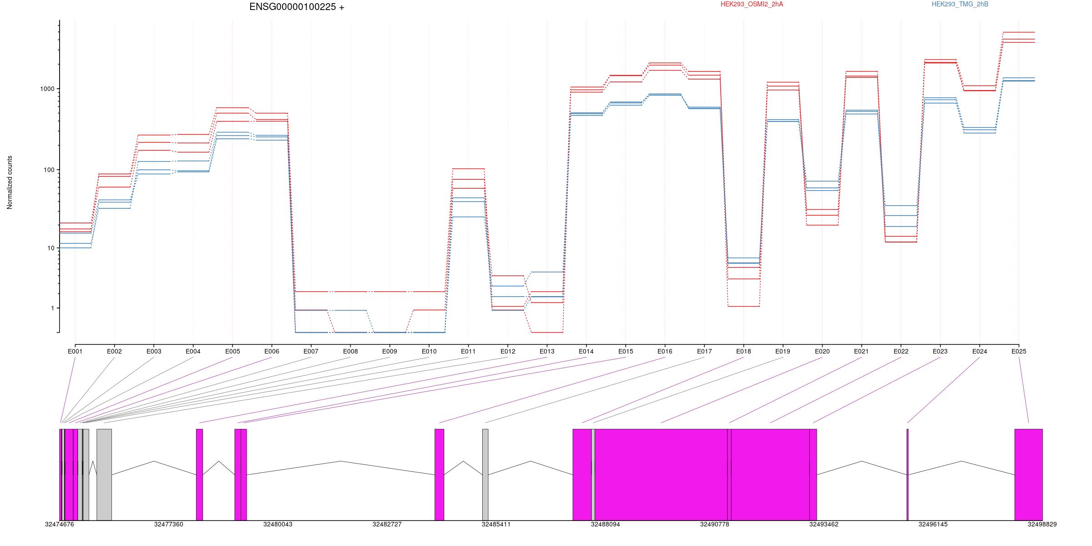
Task: Click the E015 exon label
Action: [626, 351]
